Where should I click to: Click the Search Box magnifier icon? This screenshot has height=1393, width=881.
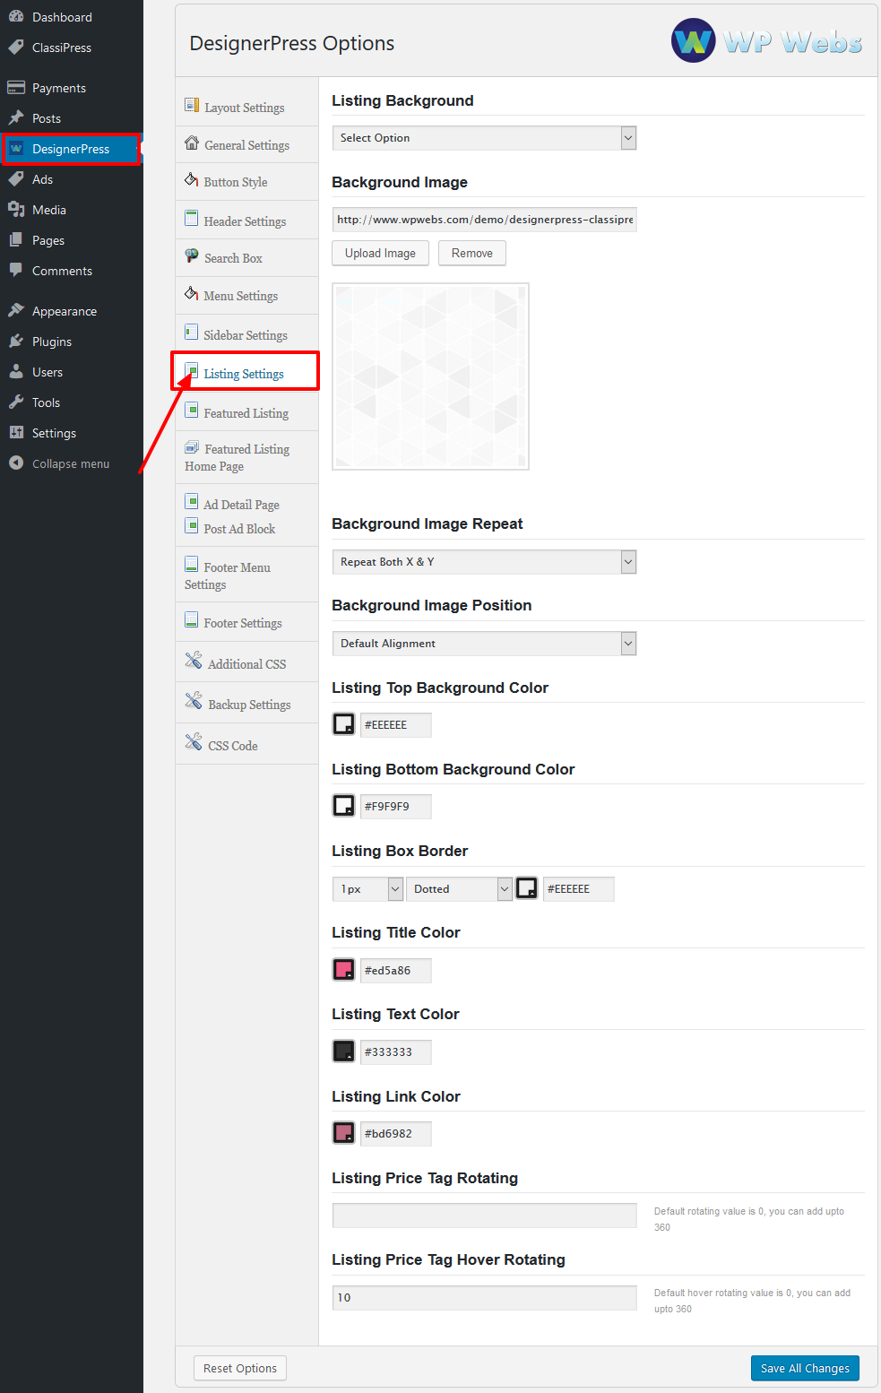192,256
